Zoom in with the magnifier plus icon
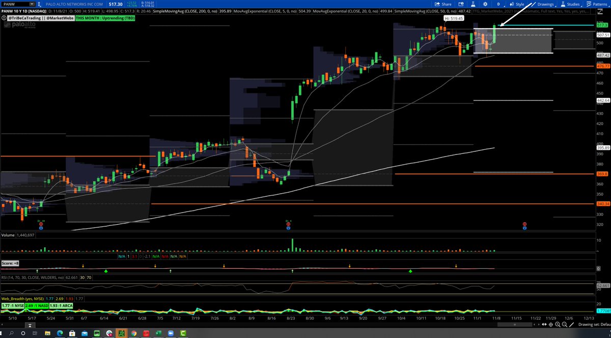This screenshot has height=338, width=611. click(x=558, y=324)
